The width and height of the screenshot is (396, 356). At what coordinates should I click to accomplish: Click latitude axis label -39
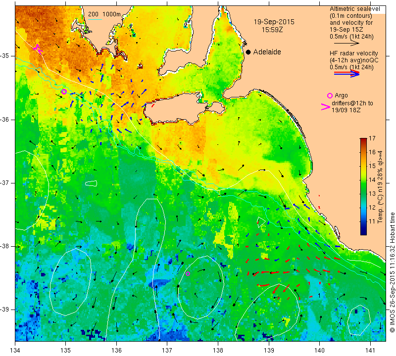tap(5, 310)
